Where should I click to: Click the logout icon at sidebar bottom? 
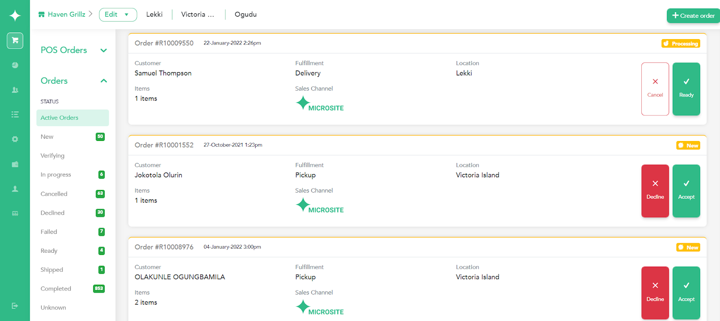pyautogui.click(x=15, y=306)
